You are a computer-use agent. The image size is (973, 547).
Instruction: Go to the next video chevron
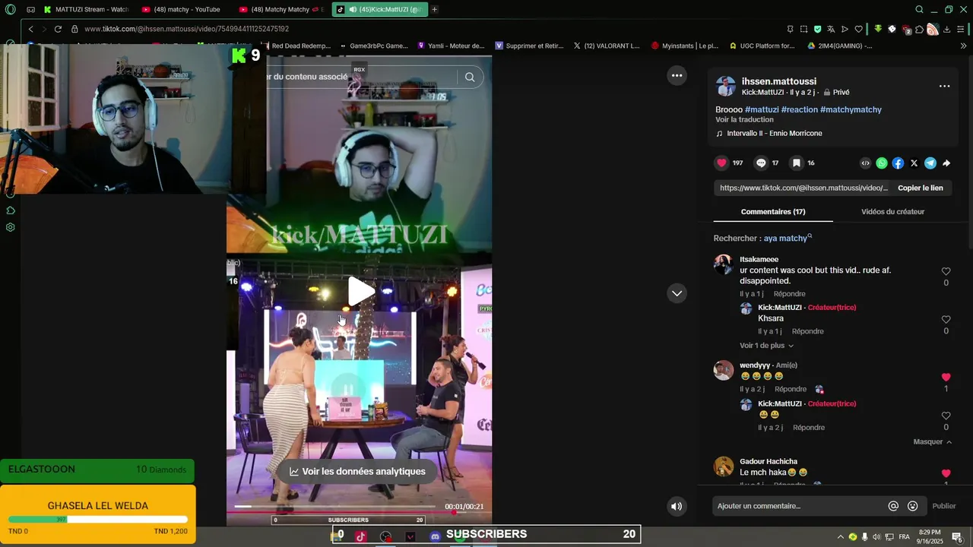coord(677,293)
